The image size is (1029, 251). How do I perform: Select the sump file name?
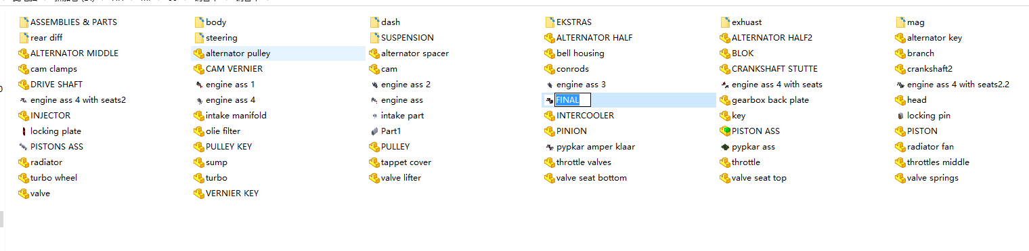pyautogui.click(x=217, y=162)
